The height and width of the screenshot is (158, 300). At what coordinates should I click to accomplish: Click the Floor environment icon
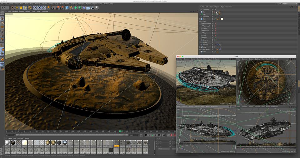pos(88,7)
